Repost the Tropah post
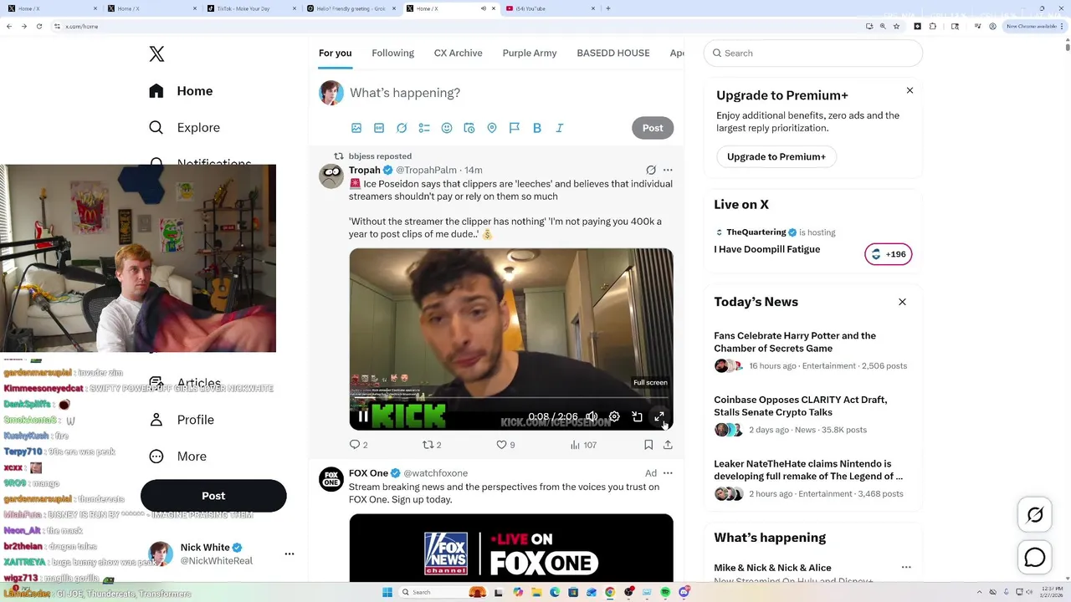This screenshot has width=1071, height=602. [432, 445]
